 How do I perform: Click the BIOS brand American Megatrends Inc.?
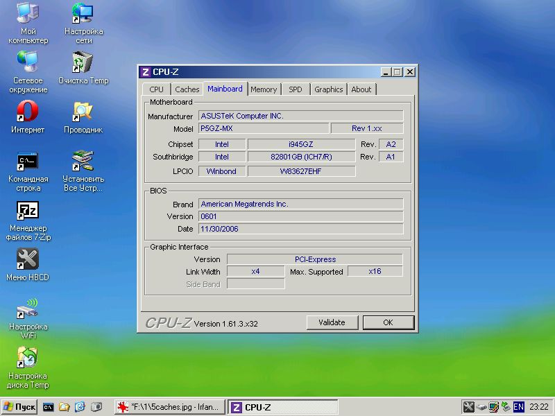click(x=301, y=204)
